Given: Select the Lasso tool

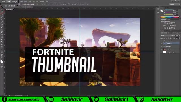Looking at the screenshot, I should tap(2, 15).
